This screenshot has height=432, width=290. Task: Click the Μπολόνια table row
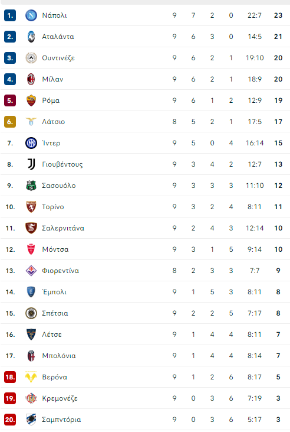pos(145,356)
